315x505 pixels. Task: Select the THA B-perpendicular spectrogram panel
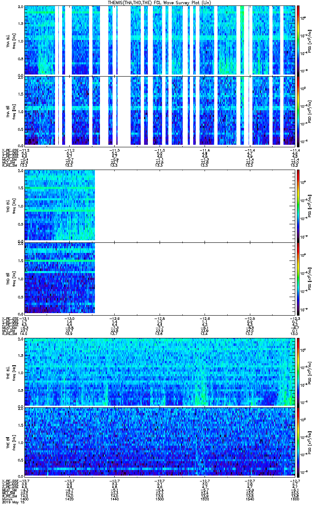[x=160, y=40]
